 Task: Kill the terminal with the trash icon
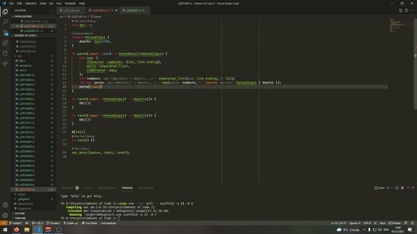click(403, 188)
